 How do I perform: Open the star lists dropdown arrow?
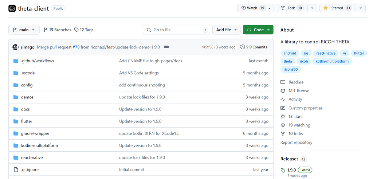tap(361, 8)
